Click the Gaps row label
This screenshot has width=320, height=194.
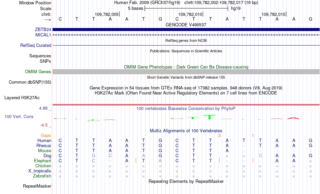(x=46, y=136)
